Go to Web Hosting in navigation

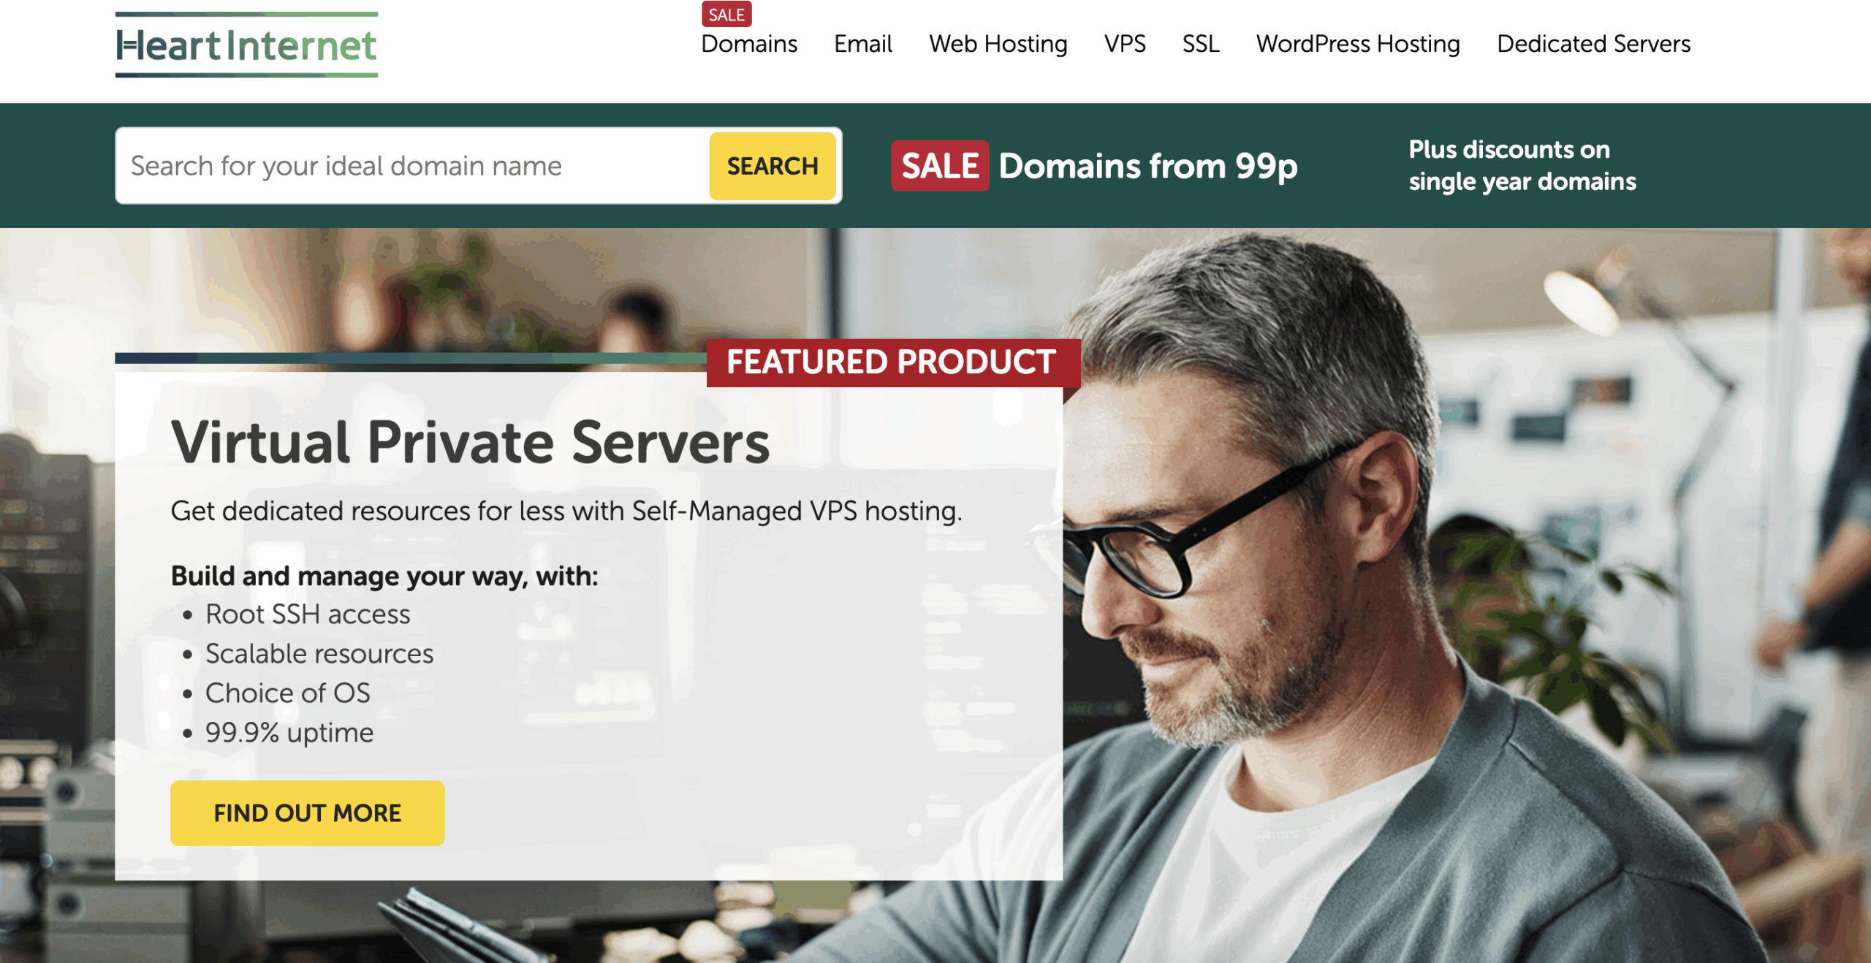[x=998, y=44]
